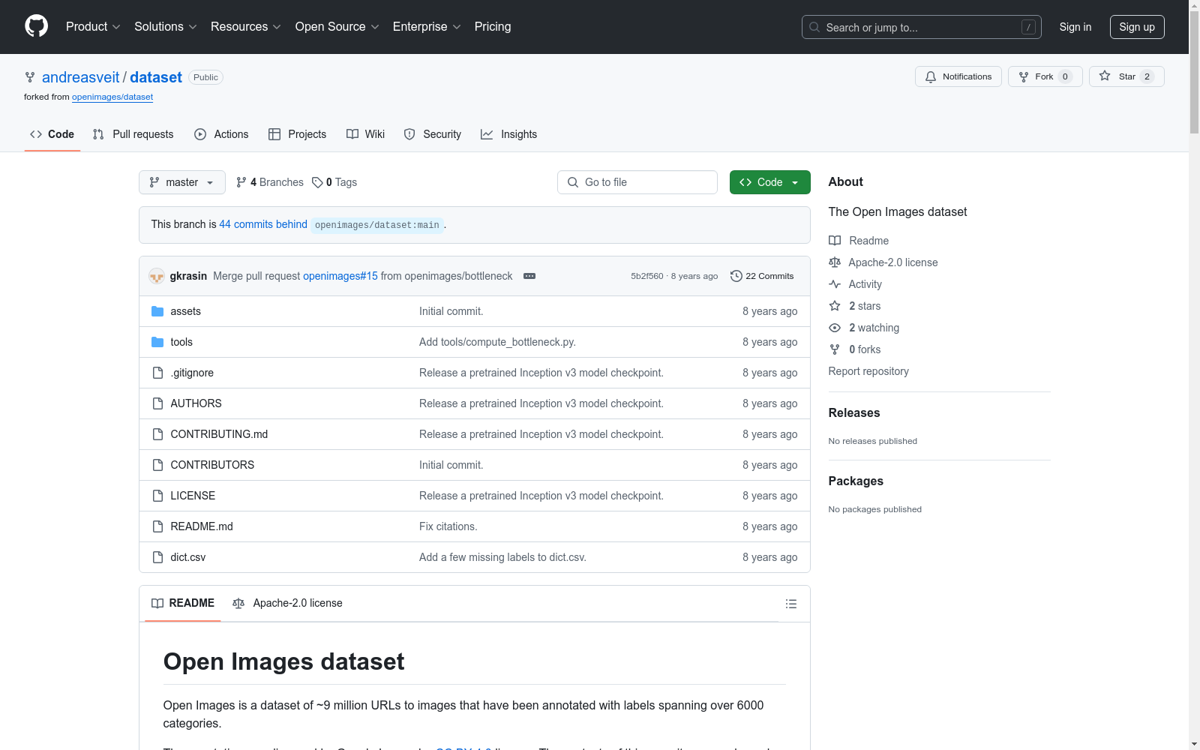Focus the Search or jump to field
The image size is (1200, 750).
[921, 27]
